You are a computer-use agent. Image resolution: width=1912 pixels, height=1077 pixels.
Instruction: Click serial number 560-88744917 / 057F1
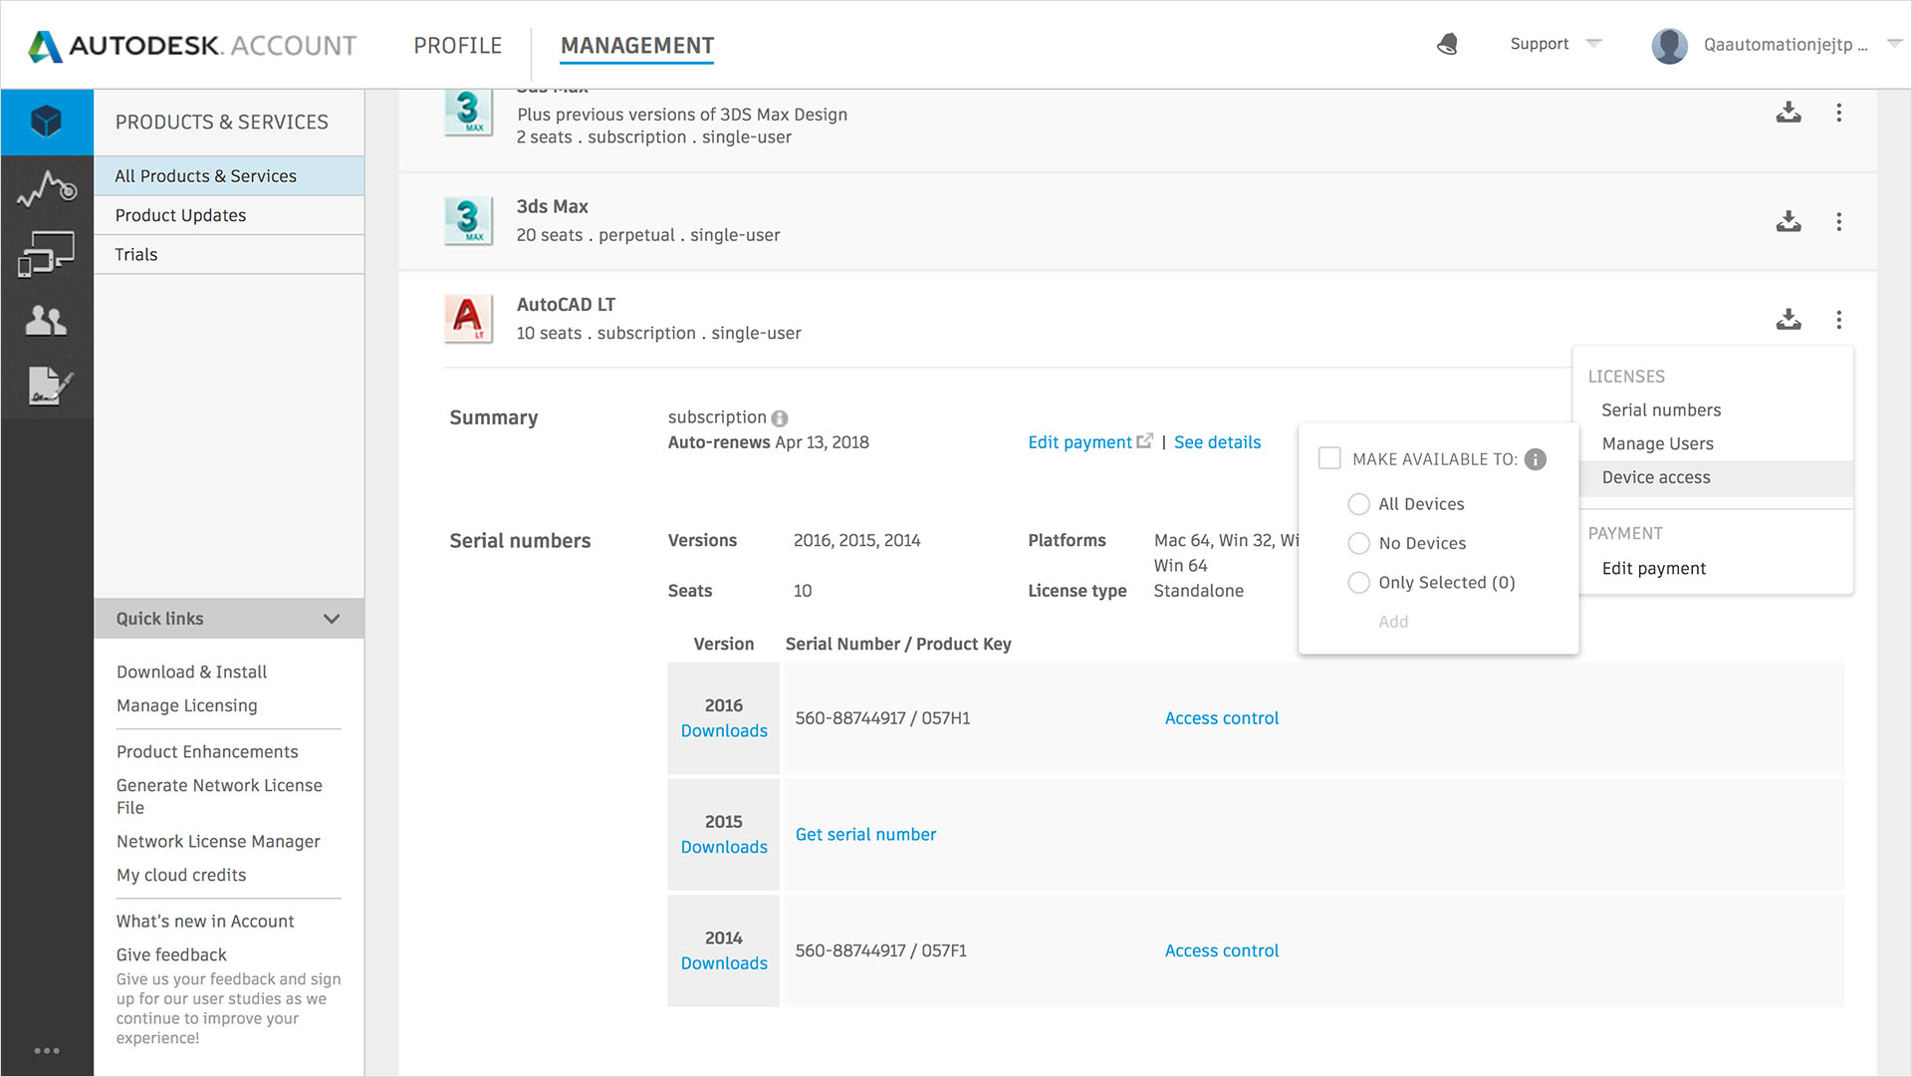[x=880, y=950]
